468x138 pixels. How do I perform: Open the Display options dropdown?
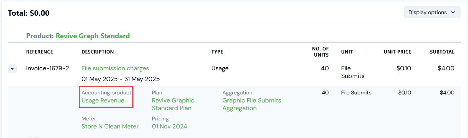[x=432, y=12]
